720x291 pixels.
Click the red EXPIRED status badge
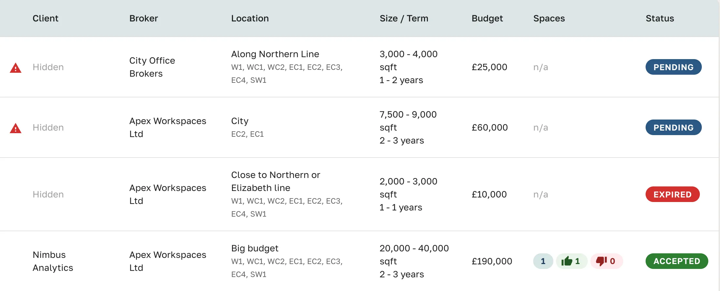pyautogui.click(x=672, y=195)
